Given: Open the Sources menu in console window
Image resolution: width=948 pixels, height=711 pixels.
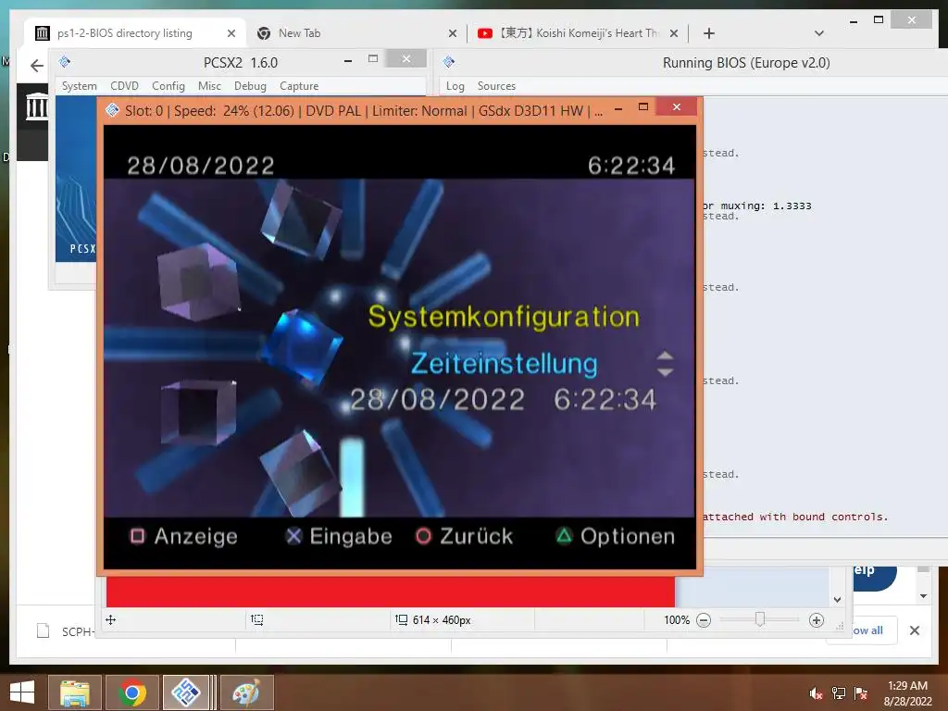Looking at the screenshot, I should 496,86.
